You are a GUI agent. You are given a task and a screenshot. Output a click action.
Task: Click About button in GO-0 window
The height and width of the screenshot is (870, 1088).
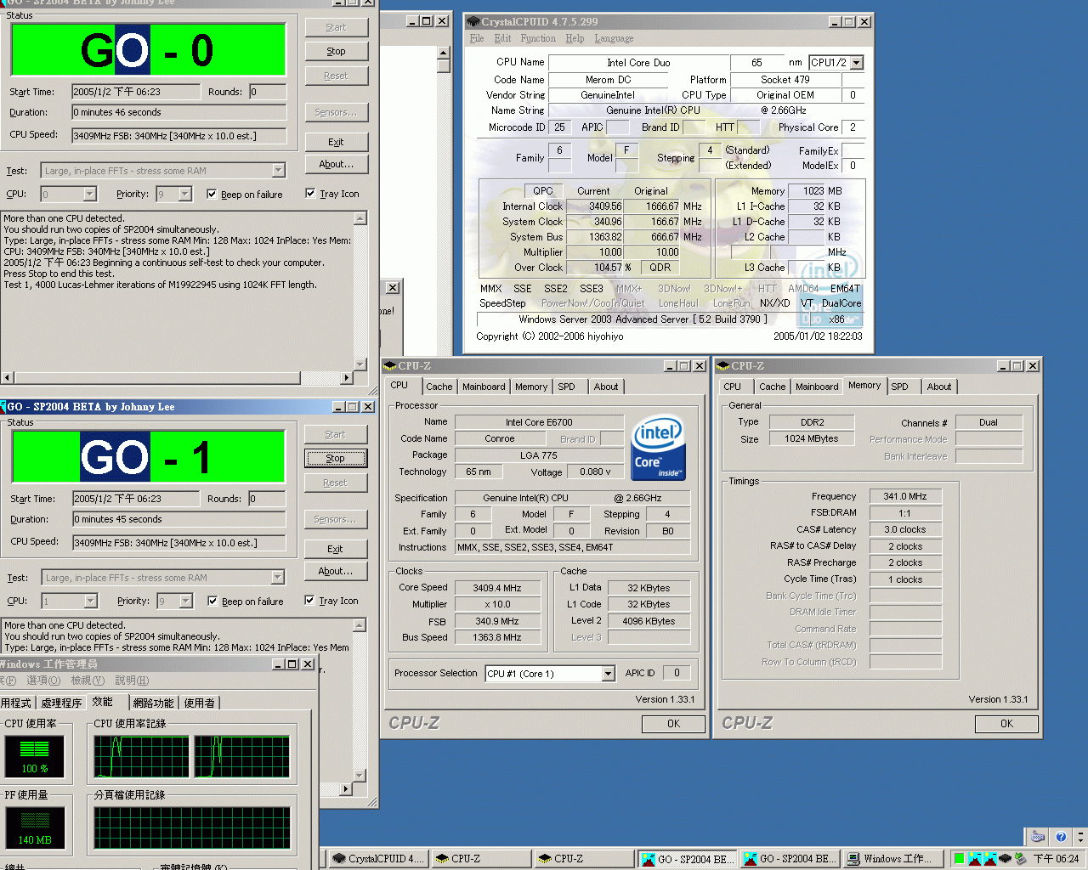coord(336,165)
